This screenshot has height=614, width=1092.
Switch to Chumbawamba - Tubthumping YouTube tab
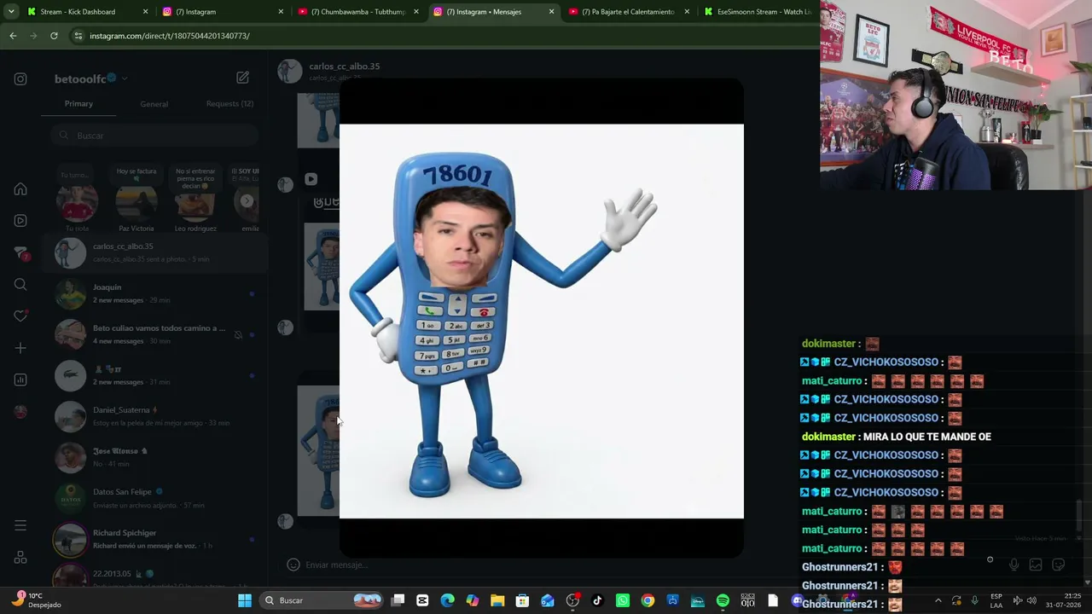360,12
